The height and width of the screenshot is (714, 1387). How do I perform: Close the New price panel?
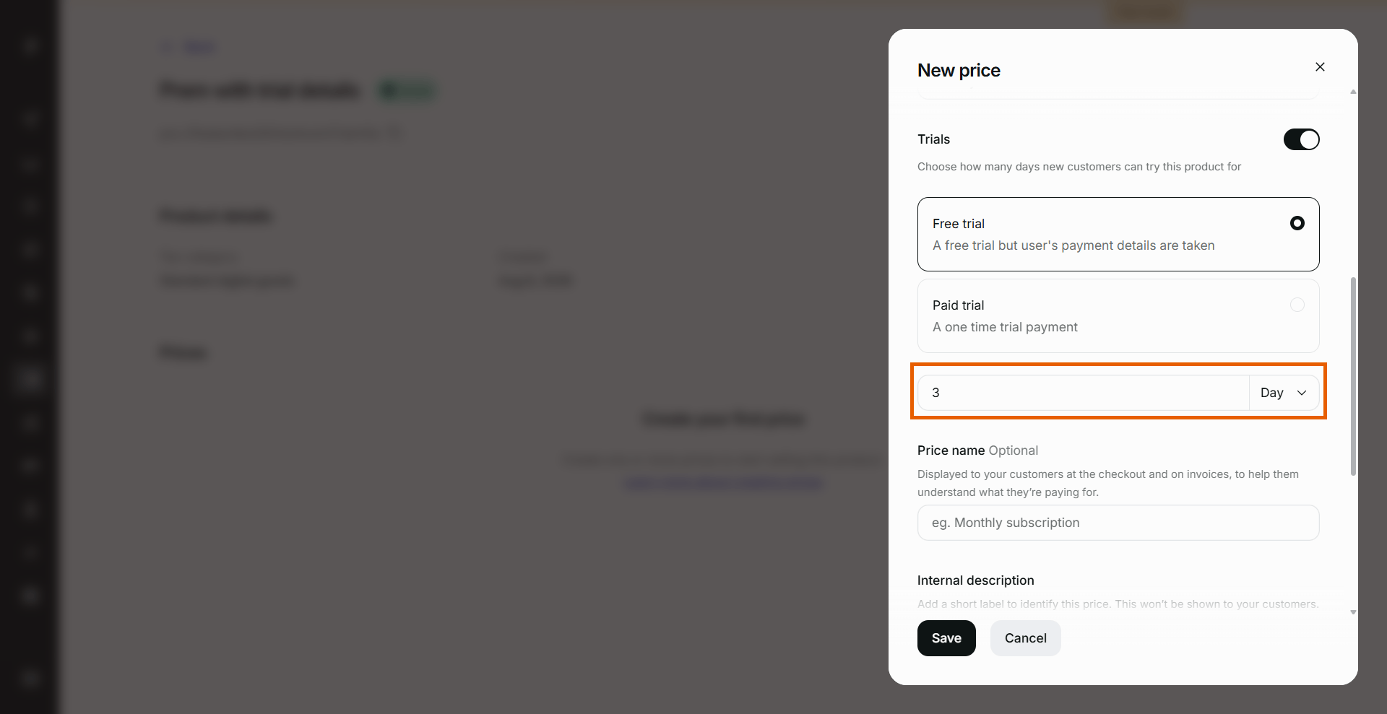click(1320, 67)
